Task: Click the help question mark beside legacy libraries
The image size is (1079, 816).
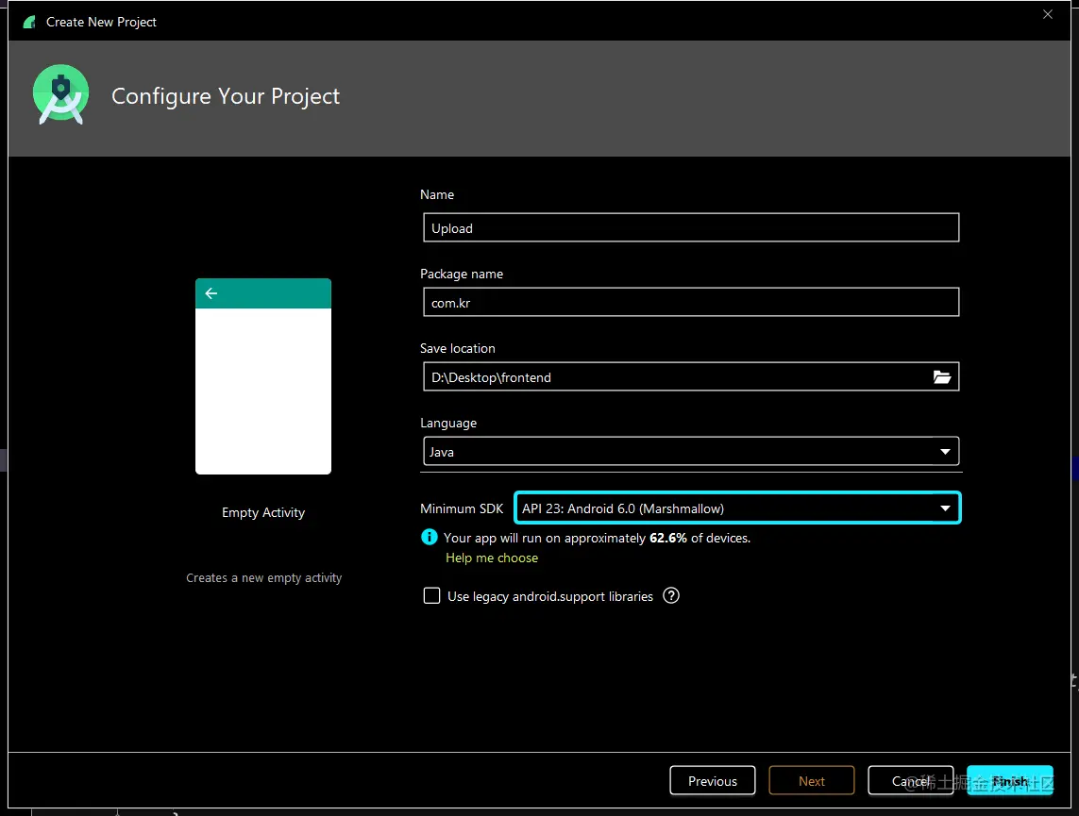Action: tap(671, 595)
